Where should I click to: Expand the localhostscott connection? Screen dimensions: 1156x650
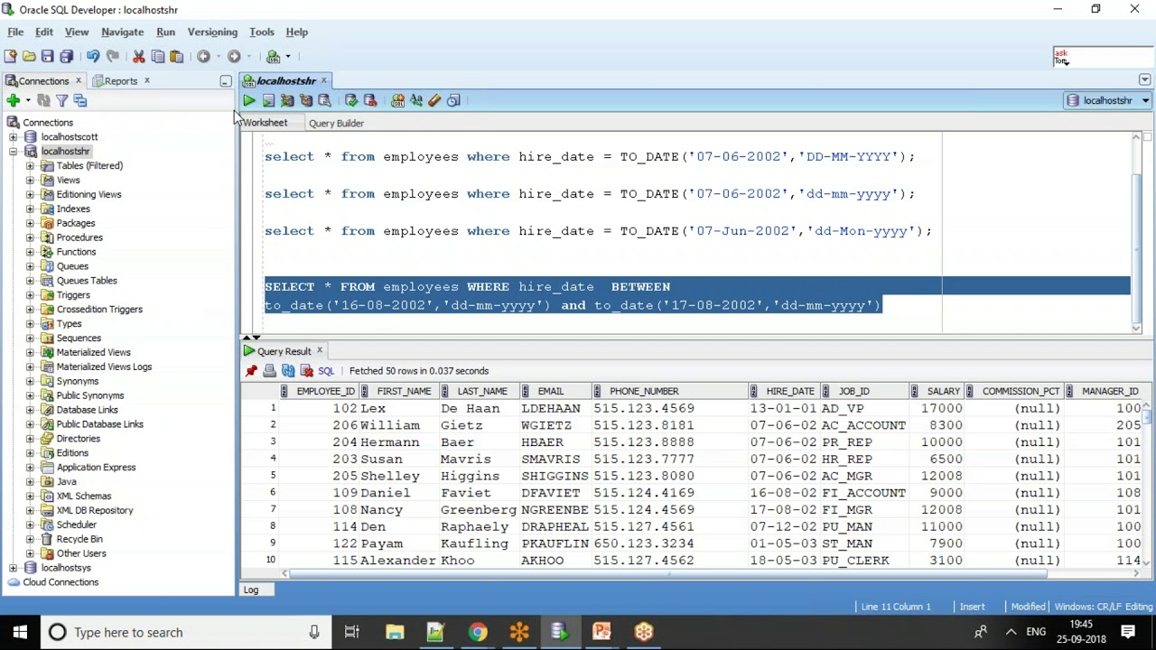pyautogui.click(x=13, y=137)
